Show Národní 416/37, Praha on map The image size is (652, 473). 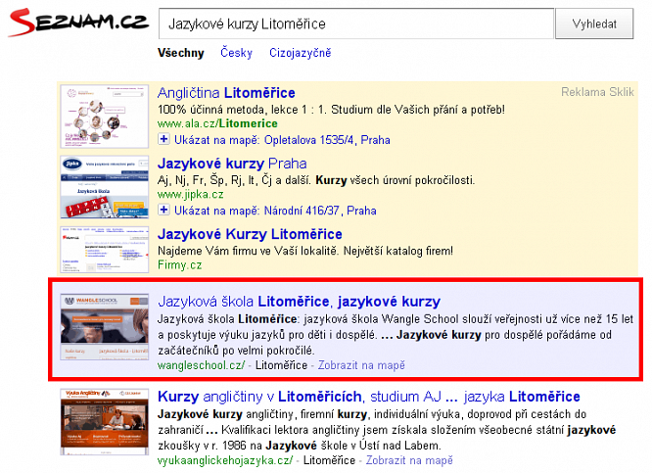click(x=275, y=211)
